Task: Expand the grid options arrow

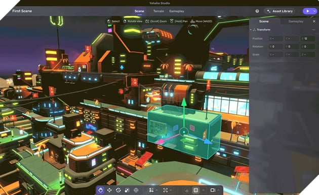Action: tap(203, 190)
